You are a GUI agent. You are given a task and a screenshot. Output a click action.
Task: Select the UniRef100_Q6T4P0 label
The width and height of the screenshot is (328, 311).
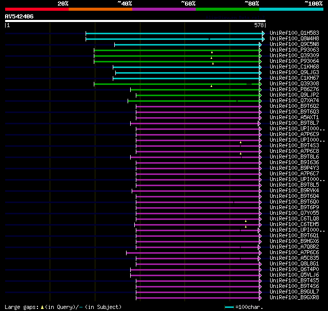click(x=294, y=270)
